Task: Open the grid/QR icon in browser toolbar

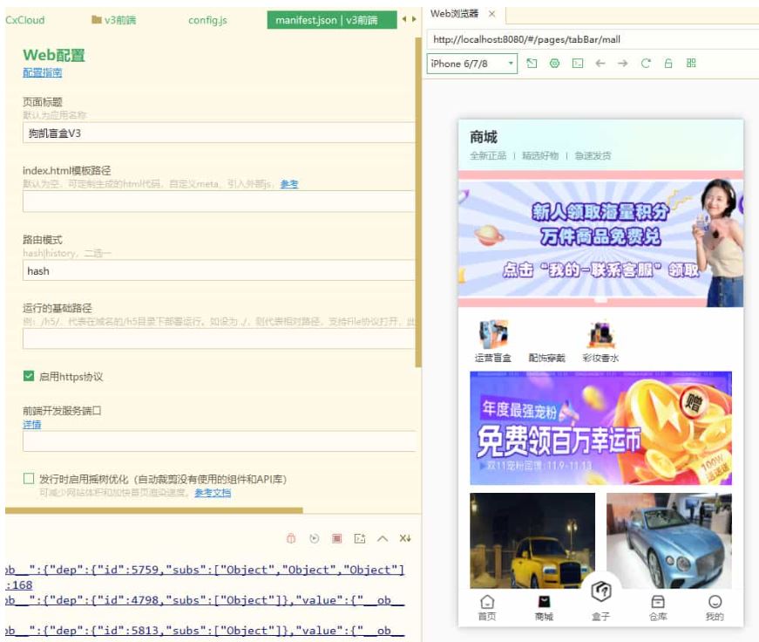Action: click(x=691, y=64)
